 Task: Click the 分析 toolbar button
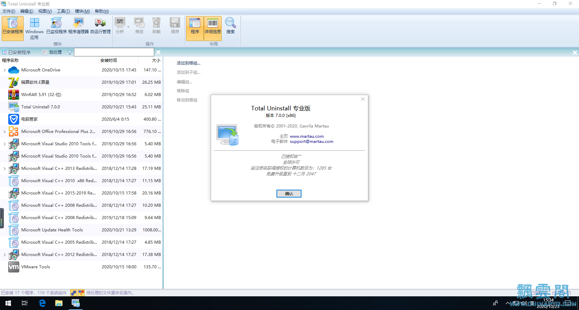coord(120,26)
